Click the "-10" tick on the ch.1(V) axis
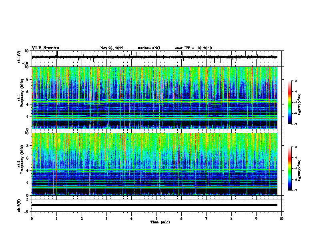317x245 pixels. 26,63
